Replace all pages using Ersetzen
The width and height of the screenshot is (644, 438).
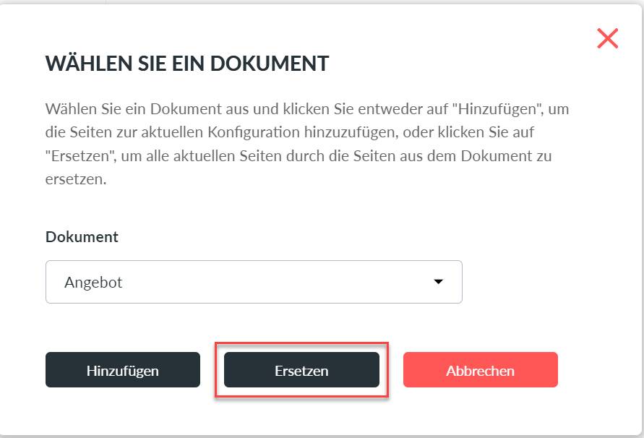(301, 370)
